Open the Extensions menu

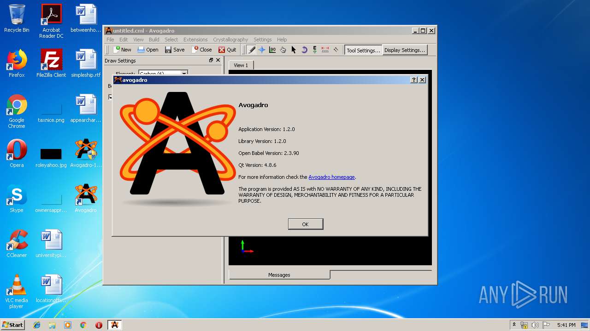pyautogui.click(x=195, y=40)
